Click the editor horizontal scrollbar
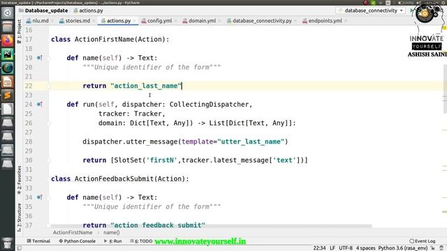Image resolution: width=447 pixels, height=251 pixels. (211, 226)
